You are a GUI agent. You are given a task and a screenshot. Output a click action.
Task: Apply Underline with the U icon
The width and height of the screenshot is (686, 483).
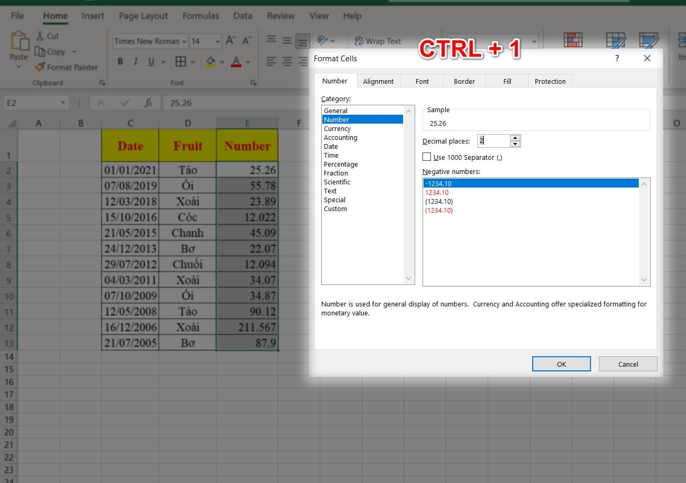pos(151,62)
